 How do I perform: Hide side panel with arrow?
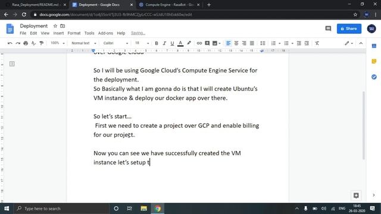click(374, 195)
